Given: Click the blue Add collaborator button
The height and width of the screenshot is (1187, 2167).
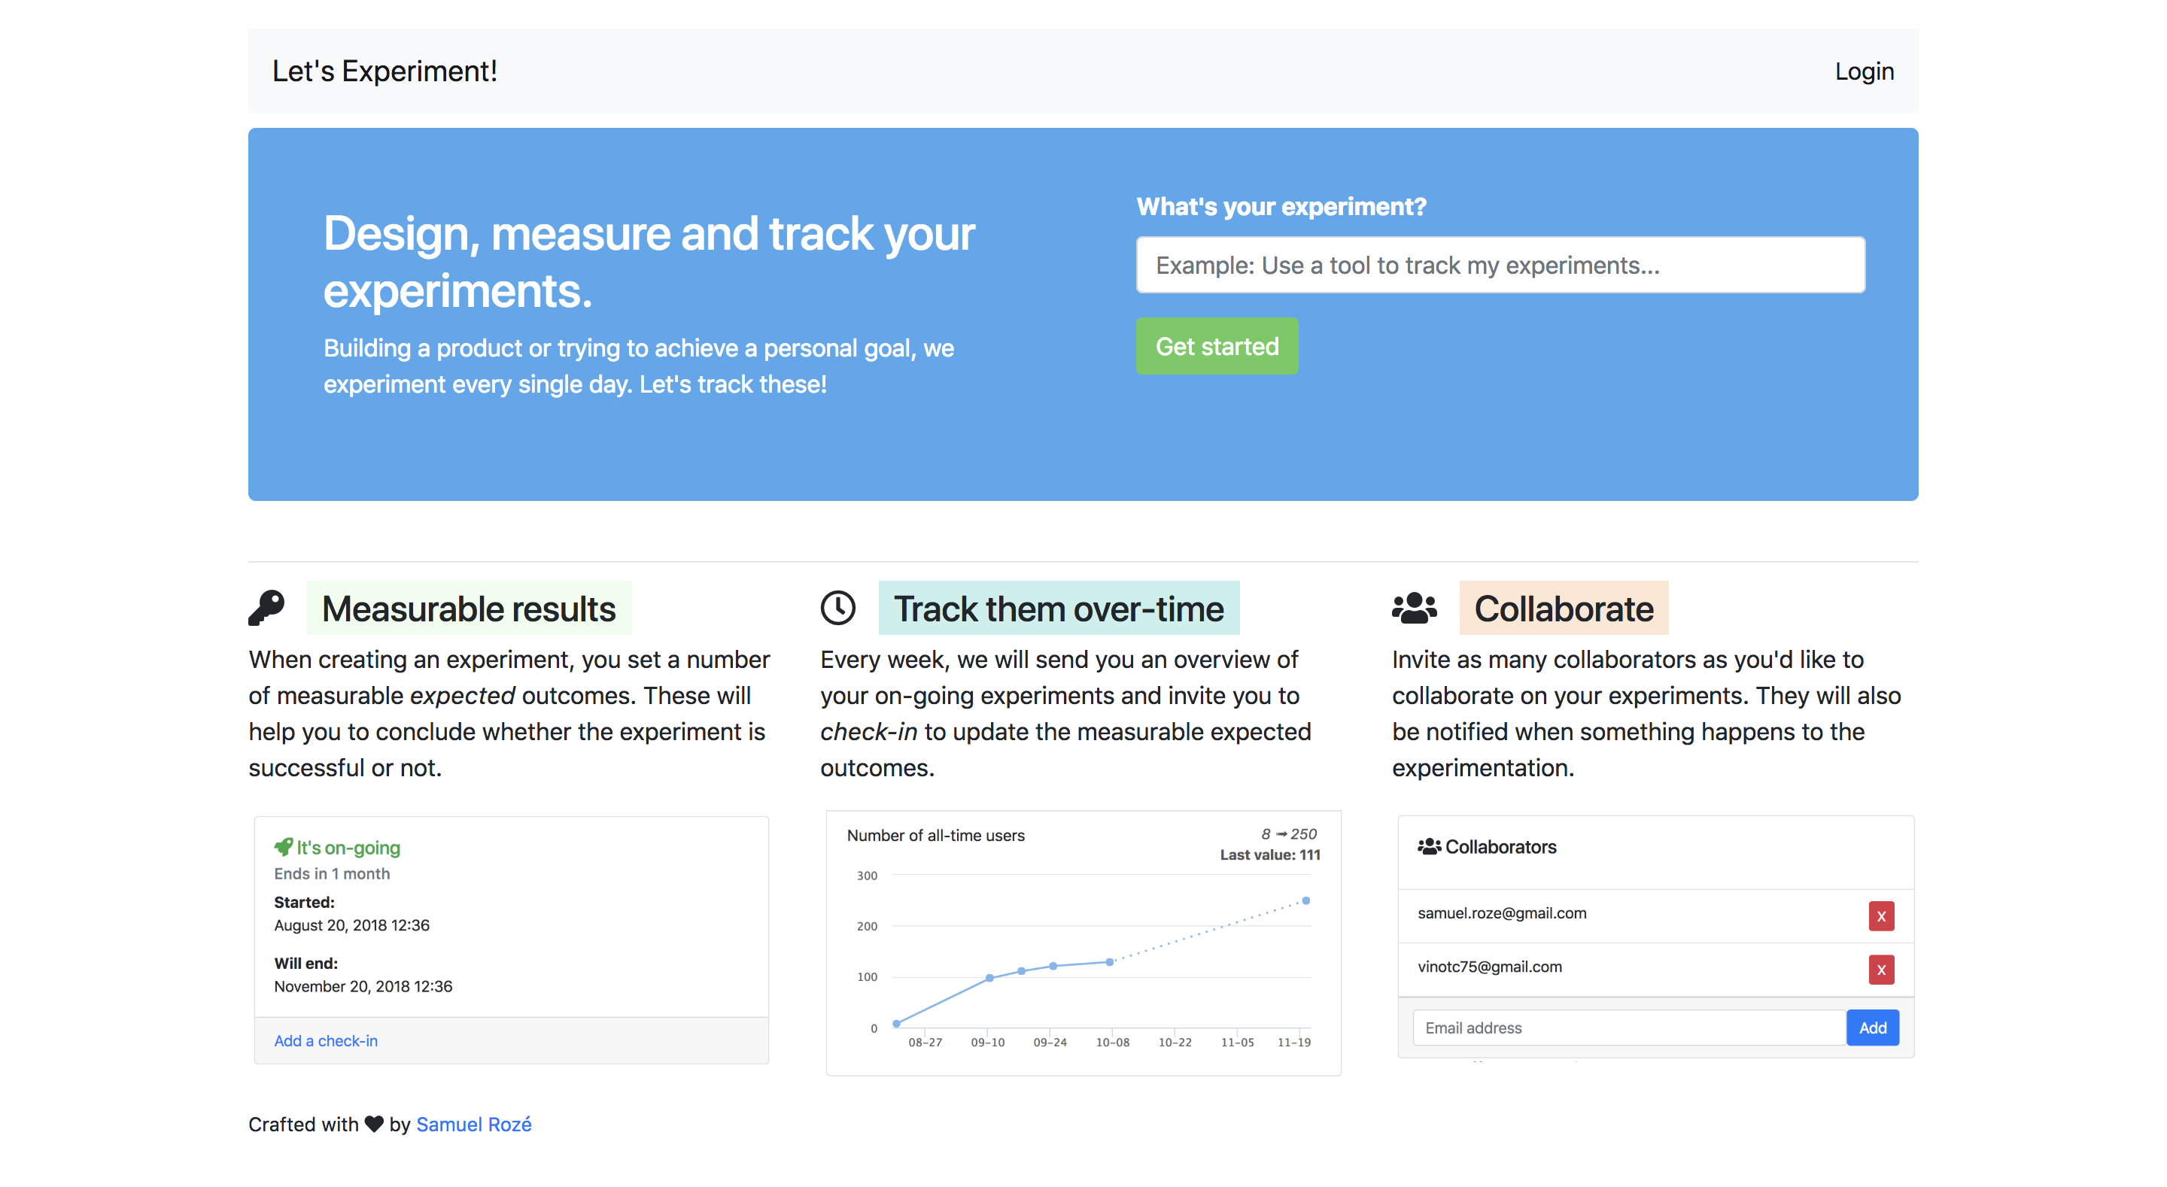Looking at the screenshot, I should (1872, 1028).
